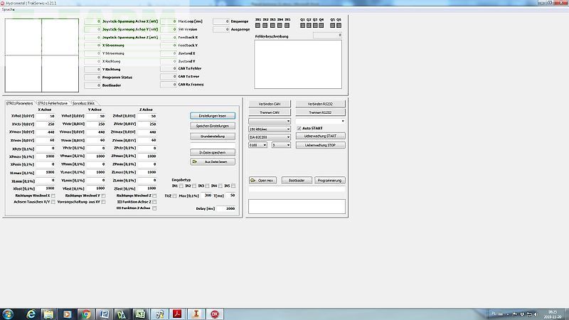Click the YVmax [0,01V] input field
The image size is (569, 320).
click(96, 132)
